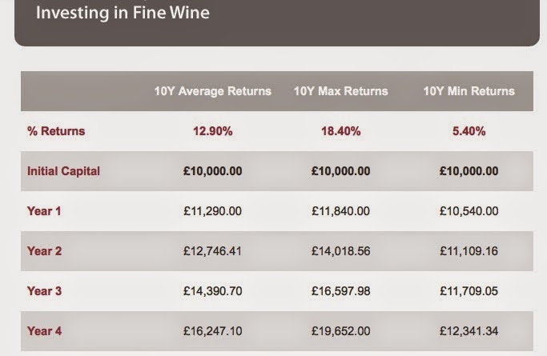This screenshot has height=356, width=547.
Task: Select the £11,709.05 Year 3 min cell
Action: click(x=469, y=291)
